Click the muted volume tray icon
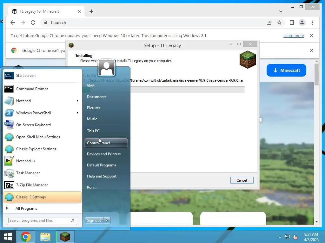 coord(295,237)
